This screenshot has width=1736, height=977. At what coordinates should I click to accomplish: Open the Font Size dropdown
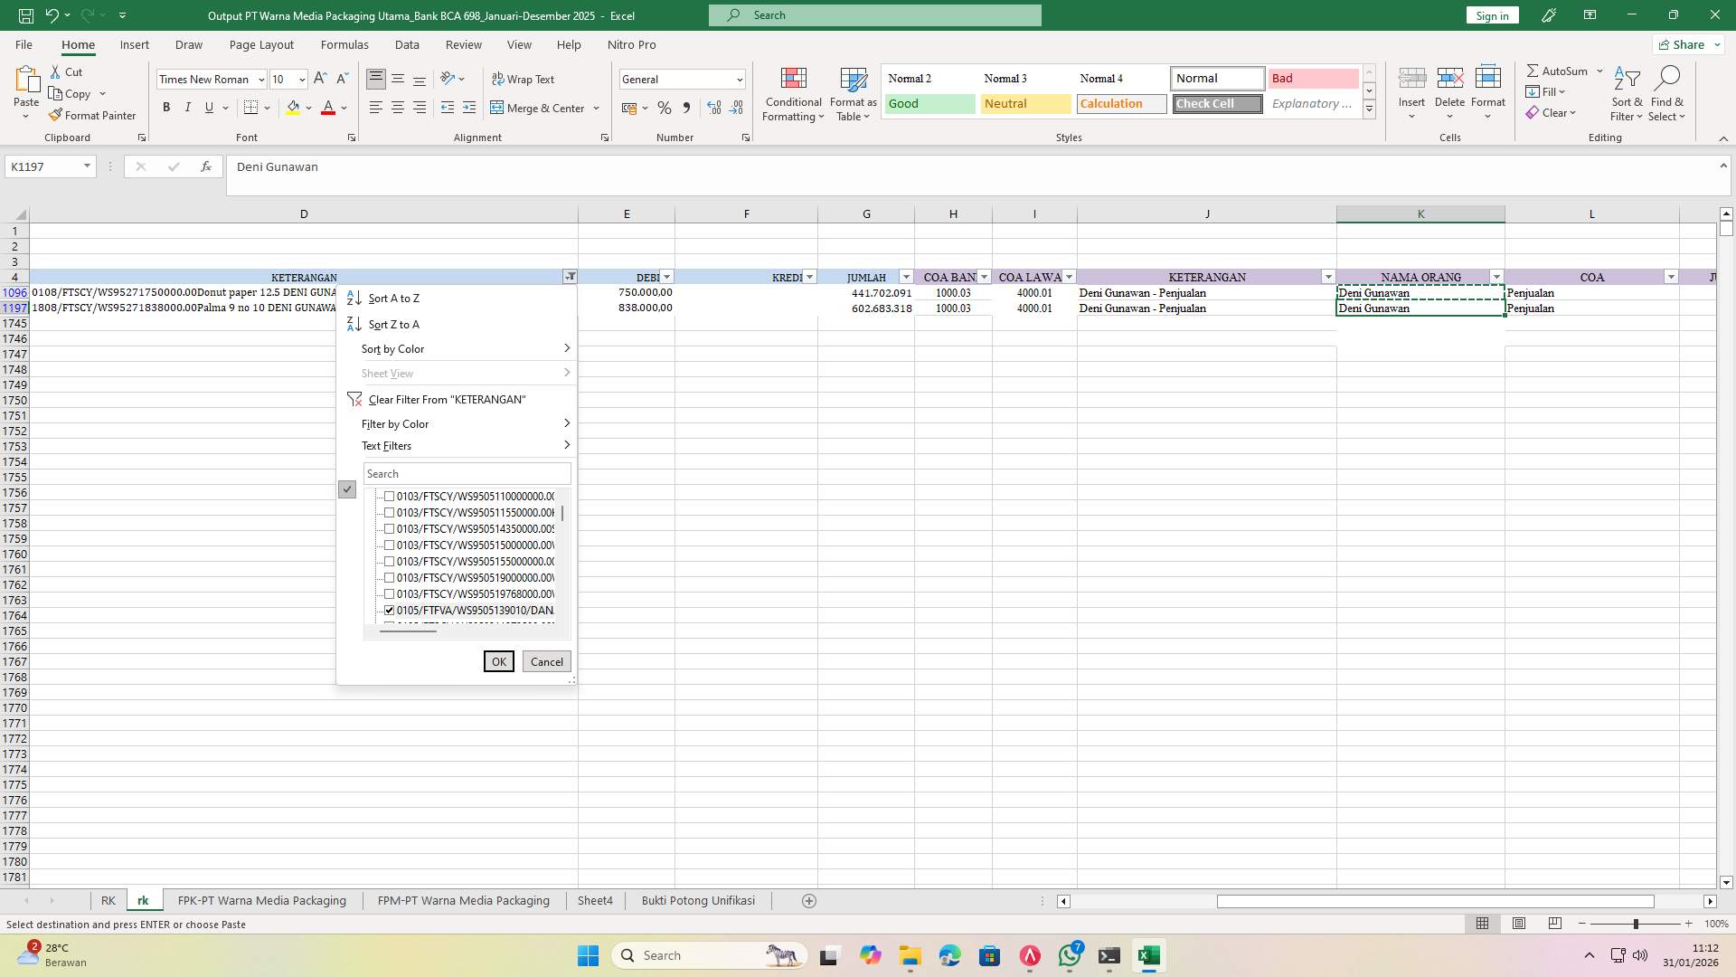click(x=301, y=79)
